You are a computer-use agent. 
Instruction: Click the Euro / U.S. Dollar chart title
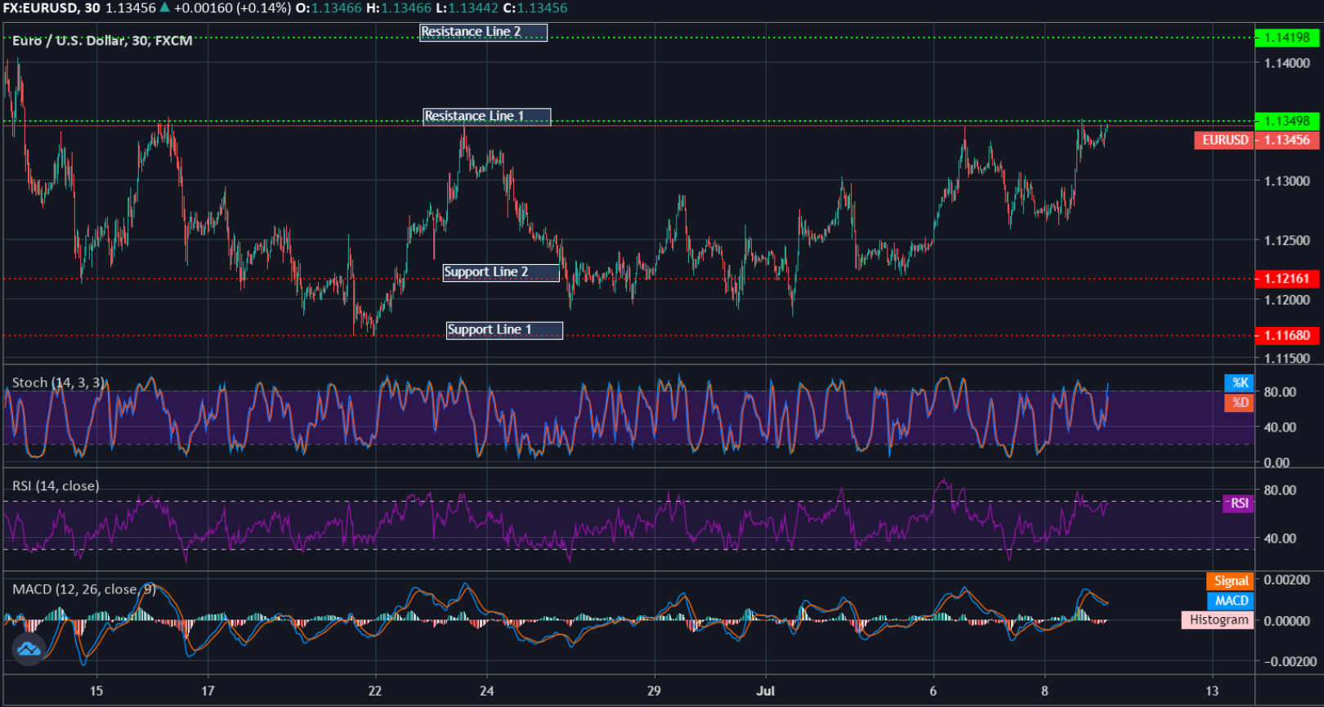(x=102, y=40)
